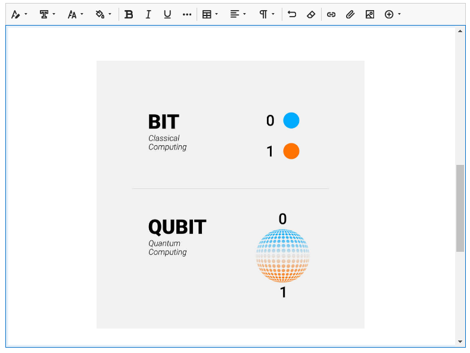The height and width of the screenshot is (353, 470).
Task: Click the insert image icon
Action: tap(370, 14)
